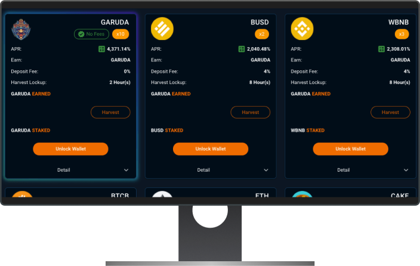Viewport: 420px width, 266px height.
Task: Click the green checkmark in No Fees badge
Action: [81, 34]
